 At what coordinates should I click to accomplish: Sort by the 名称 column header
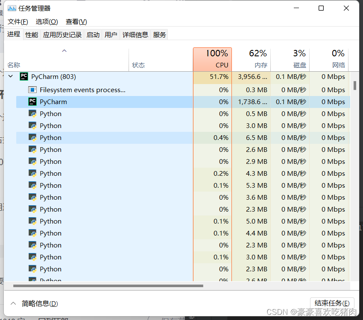coord(67,59)
